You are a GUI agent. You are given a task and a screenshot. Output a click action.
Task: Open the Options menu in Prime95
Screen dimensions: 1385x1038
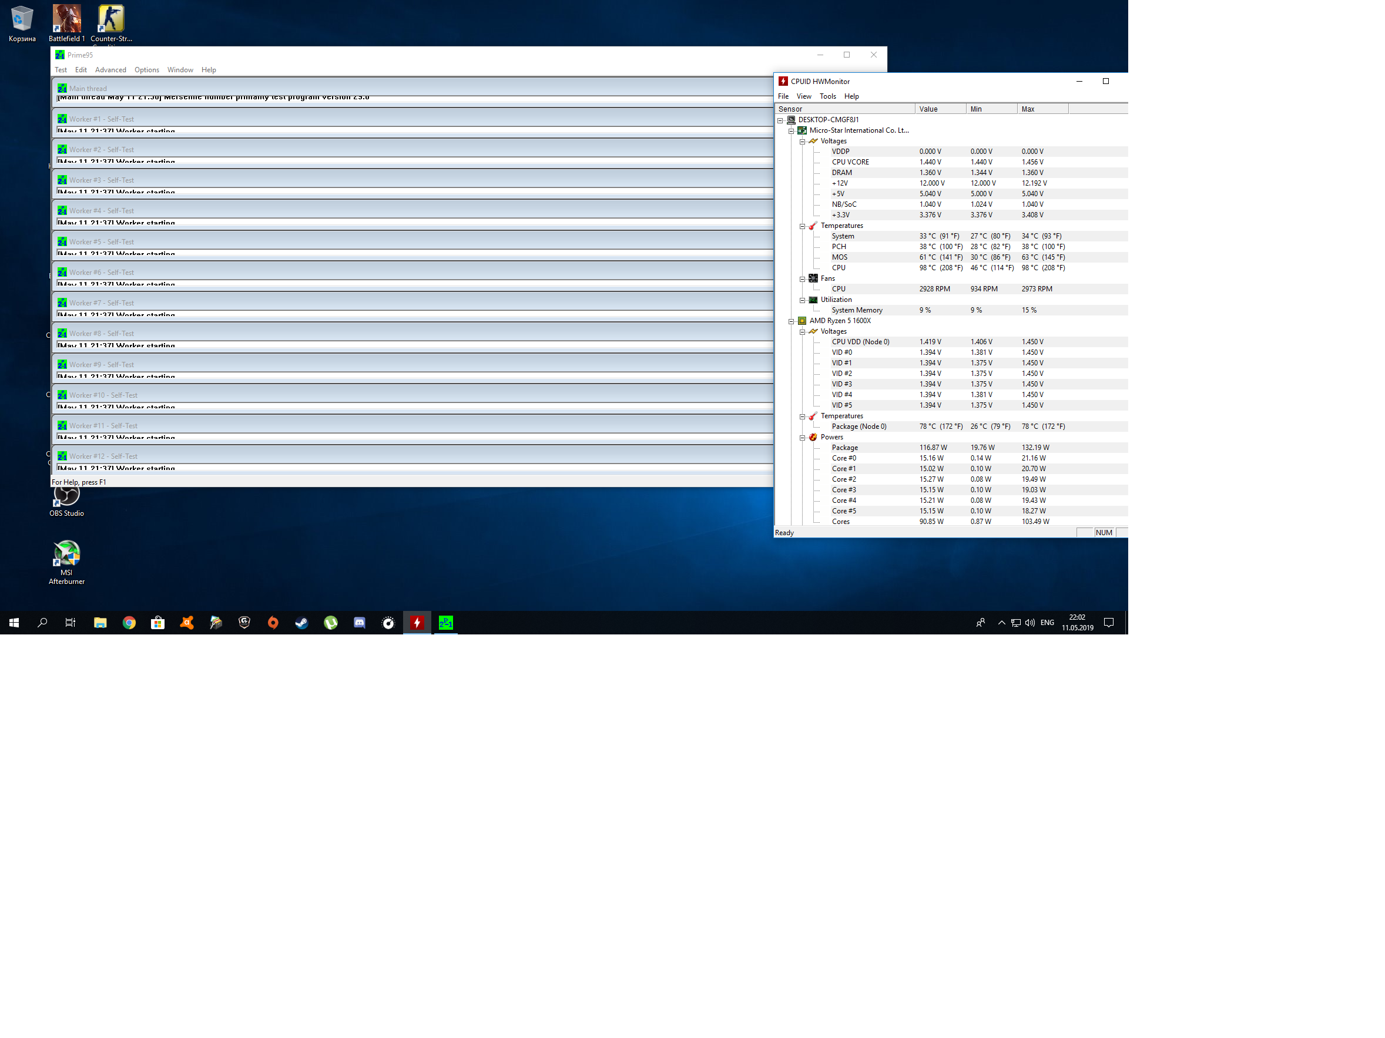pyautogui.click(x=146, y=70)
